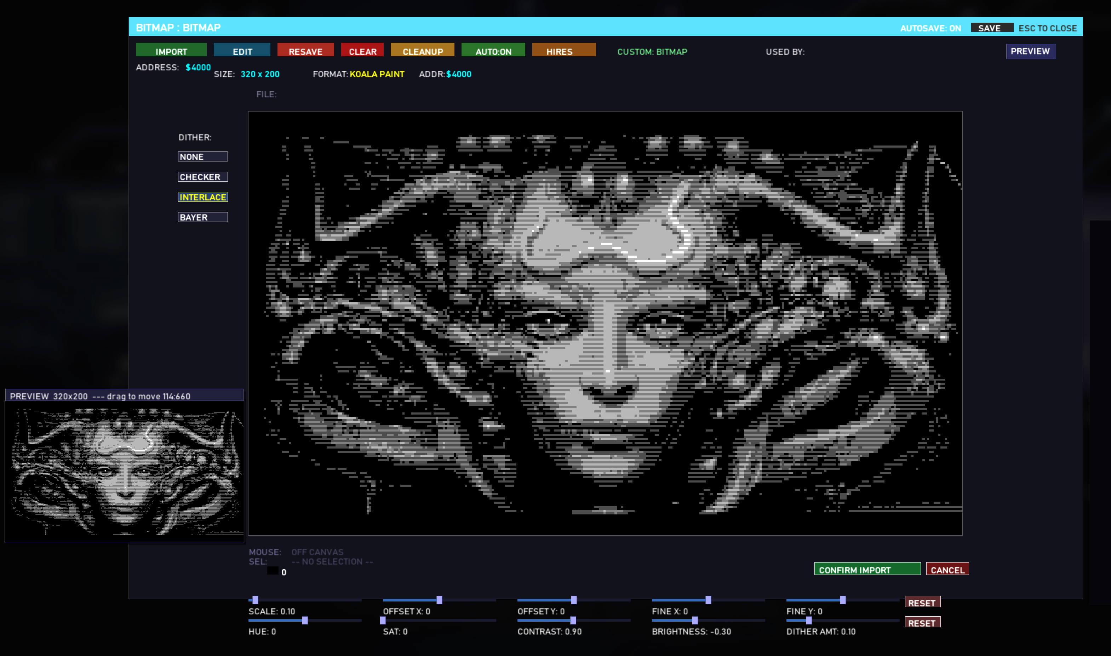Click the BRIGHTNESS slider handle
Screen dimensions: 1111x656
pos(695,621)
